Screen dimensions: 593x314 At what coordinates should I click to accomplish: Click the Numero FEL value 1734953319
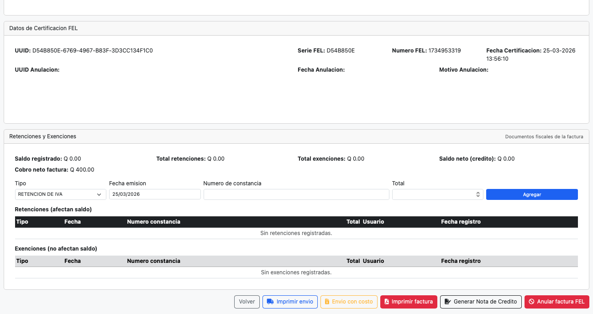[444, 51]
